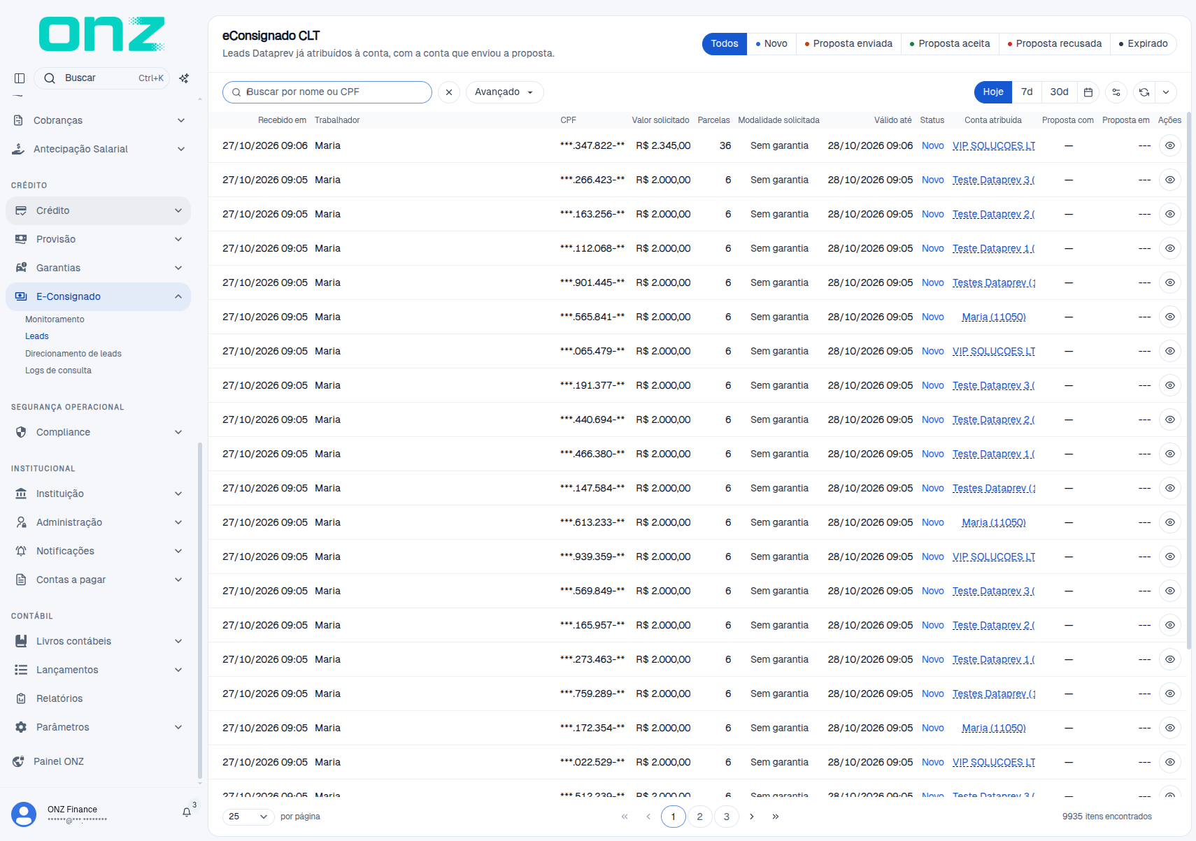Expand the Contas a pagar menu
The image size is (1196, 841).
(x=98, y=580)
